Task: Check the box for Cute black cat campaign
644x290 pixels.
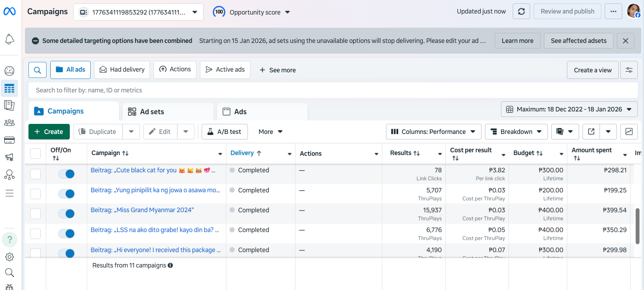Action: pos(35,174)
